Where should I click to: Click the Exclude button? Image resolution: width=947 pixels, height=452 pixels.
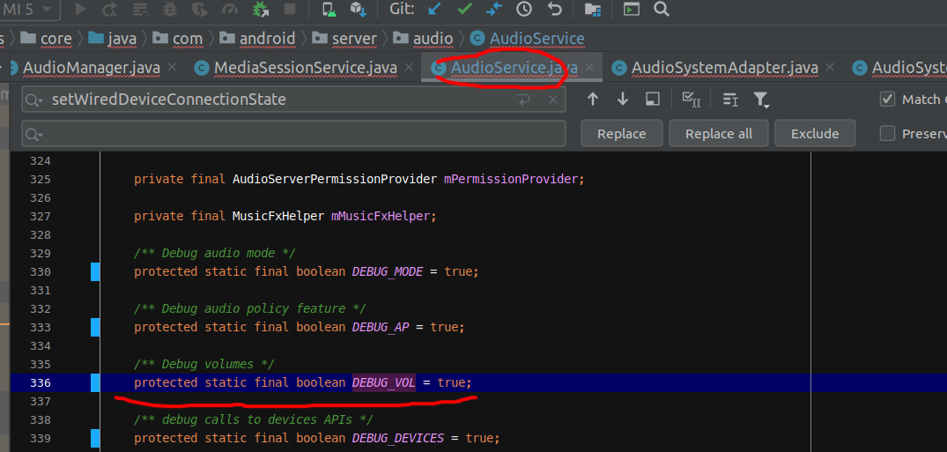(x=815, y=134)
